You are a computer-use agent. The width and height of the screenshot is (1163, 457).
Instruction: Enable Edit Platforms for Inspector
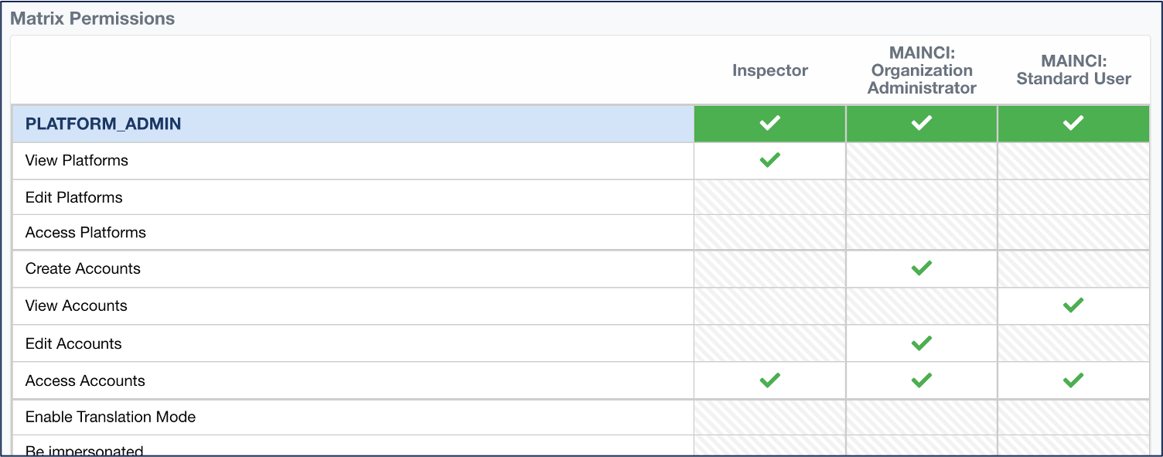[769, 197]
